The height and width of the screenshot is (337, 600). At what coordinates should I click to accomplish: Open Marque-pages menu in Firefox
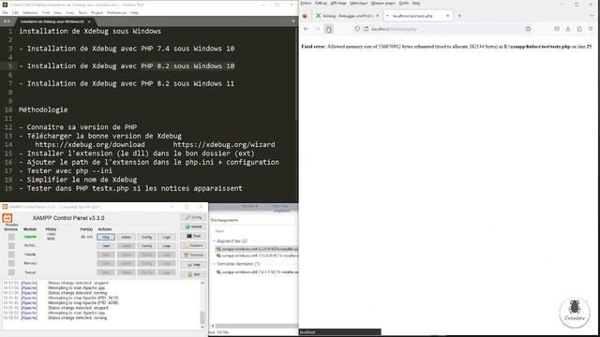click(x=383, y=3)
